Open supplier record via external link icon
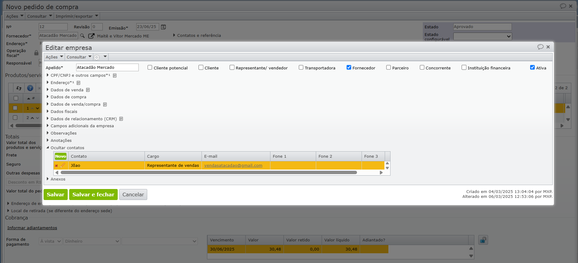The height and width of the screenshot is (263, 578). pos(91,36)
